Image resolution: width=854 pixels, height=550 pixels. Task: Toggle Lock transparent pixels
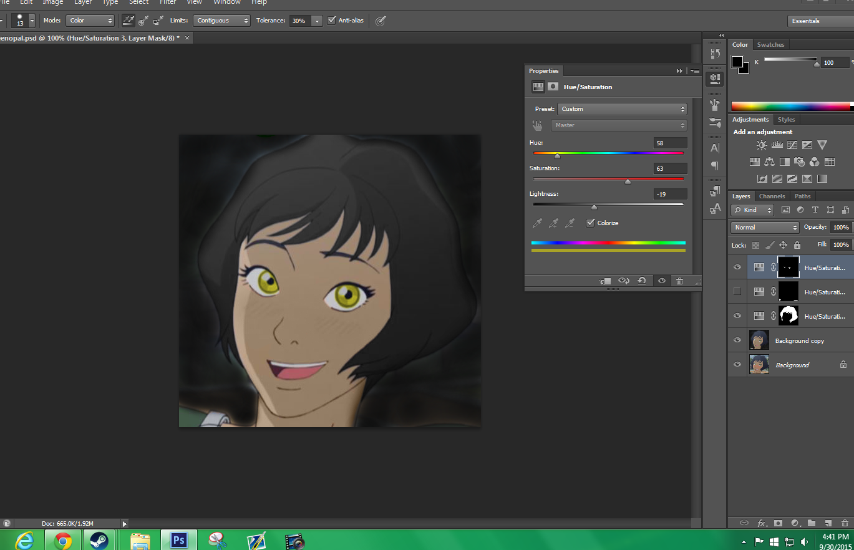click(755, 246)
